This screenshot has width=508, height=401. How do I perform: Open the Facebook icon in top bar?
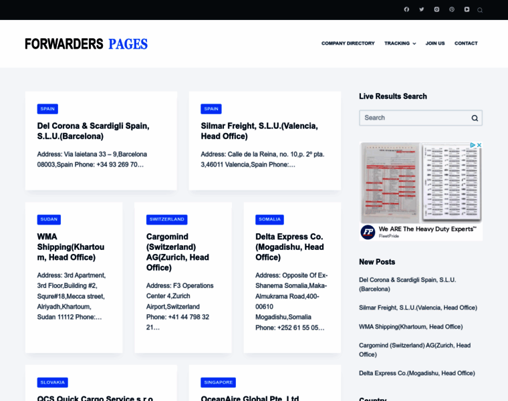pyautogui.click(x=406, y=9)
